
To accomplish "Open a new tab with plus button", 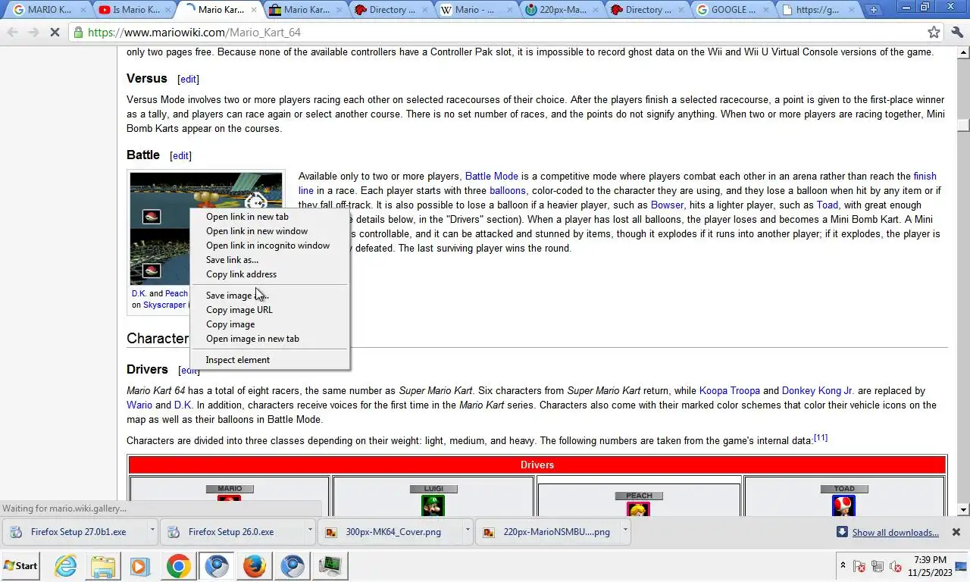I will point(874,10).
